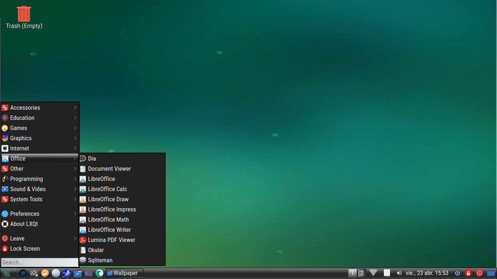
Task: Open the Trash desktop icon
Action: [x=24, y=17]
